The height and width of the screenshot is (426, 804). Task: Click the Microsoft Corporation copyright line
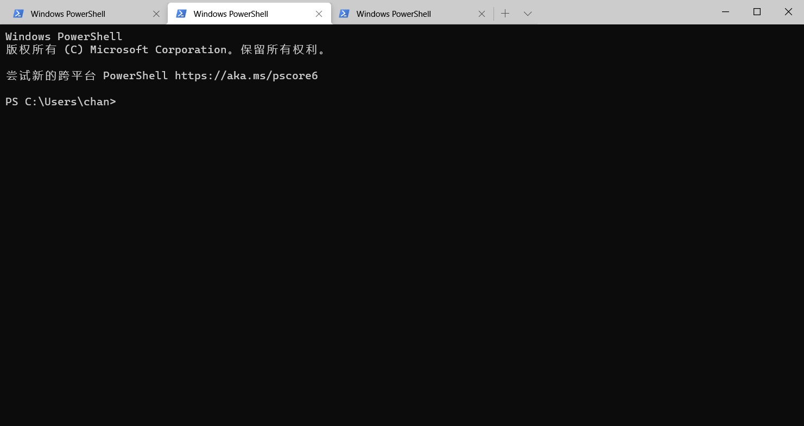click(166, 49)
